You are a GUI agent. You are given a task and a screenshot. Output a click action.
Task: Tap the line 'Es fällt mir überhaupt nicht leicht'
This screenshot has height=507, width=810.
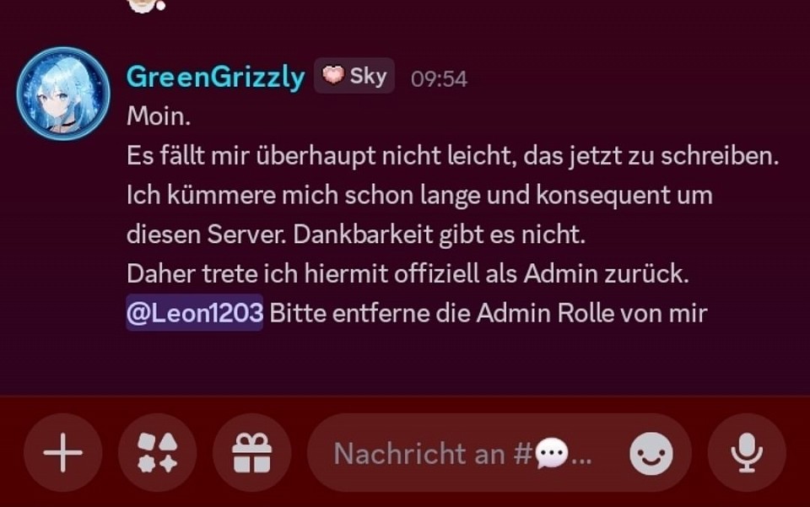coord(452,155)
